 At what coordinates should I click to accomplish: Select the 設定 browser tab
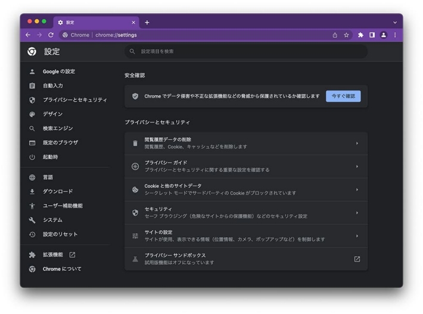(x=96, y=23)
